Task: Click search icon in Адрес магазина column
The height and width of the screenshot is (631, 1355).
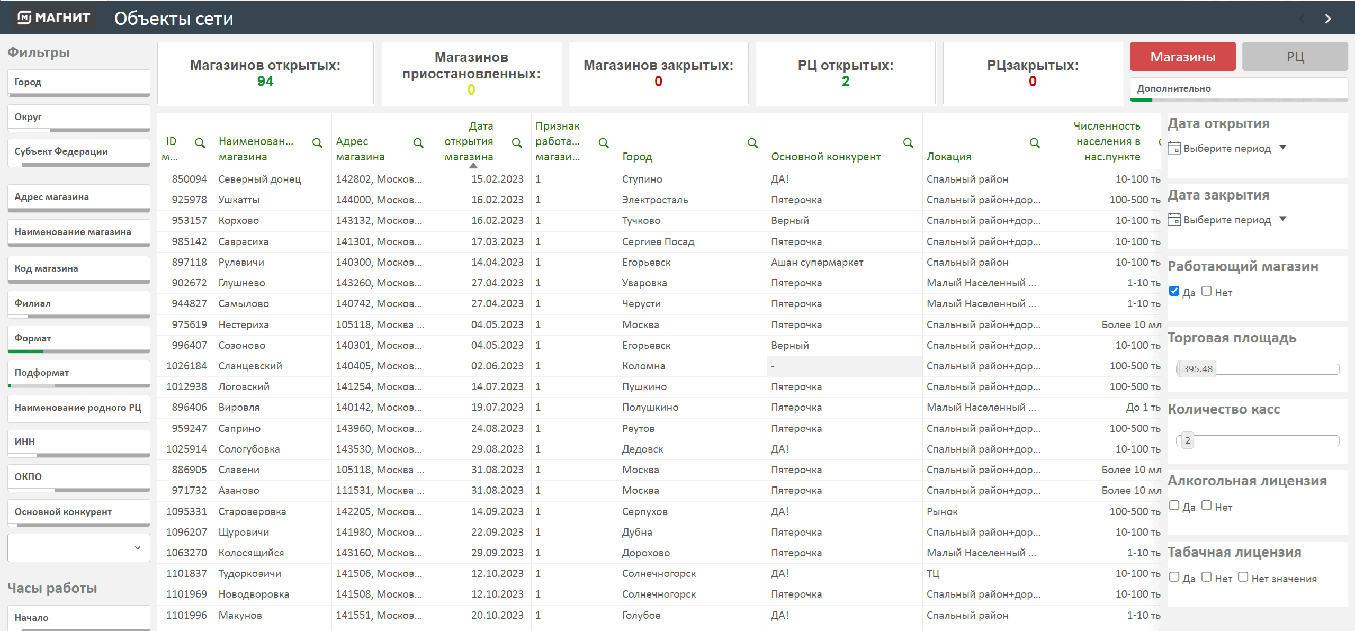Action: tap(418, 143)
